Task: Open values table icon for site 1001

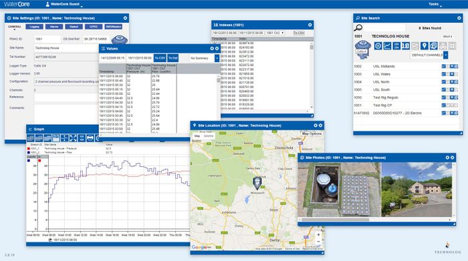Action: pos(396,46)
